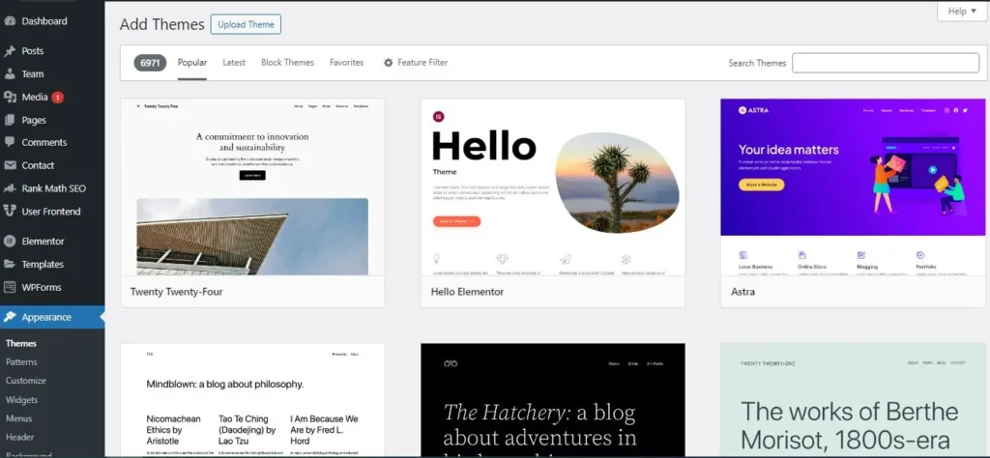Click the Add Themes page heading
Viewport: 990px width, 458px height.
pos(162,24)
